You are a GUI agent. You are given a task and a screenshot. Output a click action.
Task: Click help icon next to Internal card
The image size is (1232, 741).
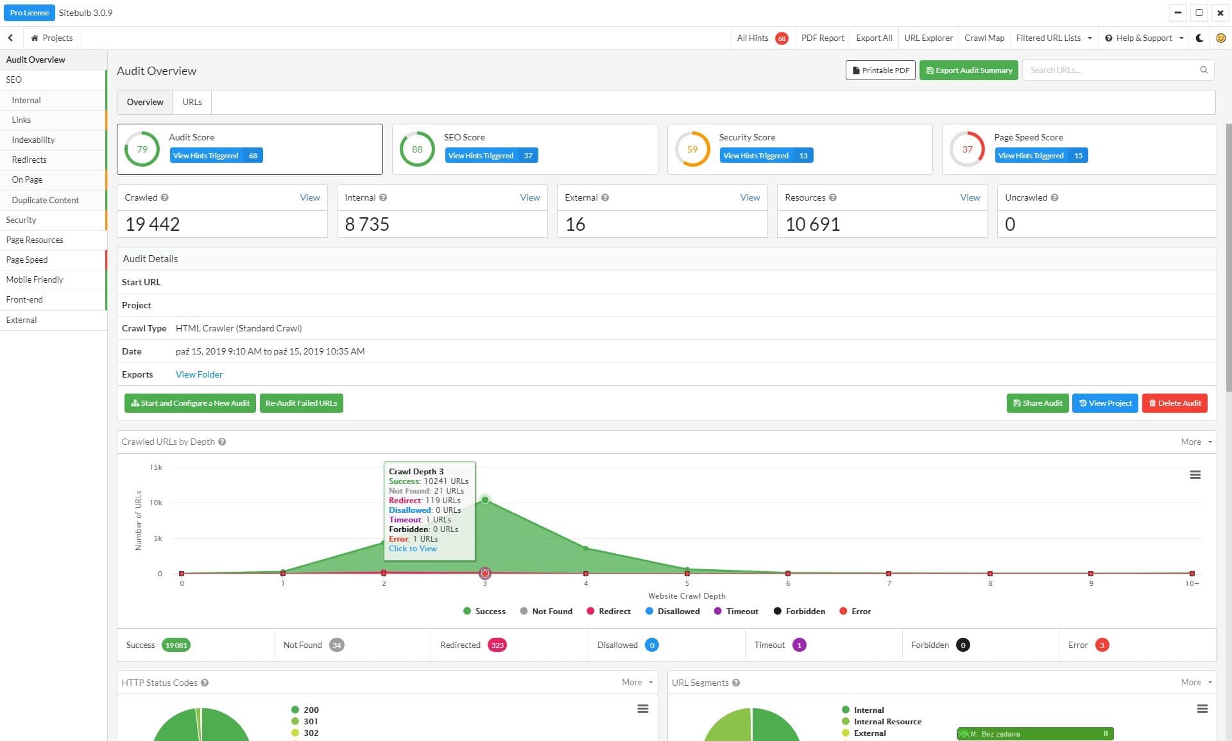383,197
